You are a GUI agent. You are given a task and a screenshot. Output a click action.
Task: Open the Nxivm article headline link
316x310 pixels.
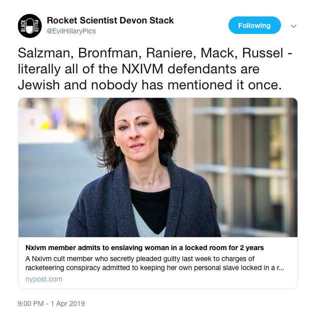click(x=144, y=248)
